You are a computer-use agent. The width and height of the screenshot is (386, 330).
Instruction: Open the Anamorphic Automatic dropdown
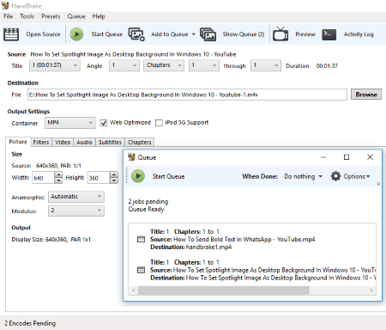[76, 197]
